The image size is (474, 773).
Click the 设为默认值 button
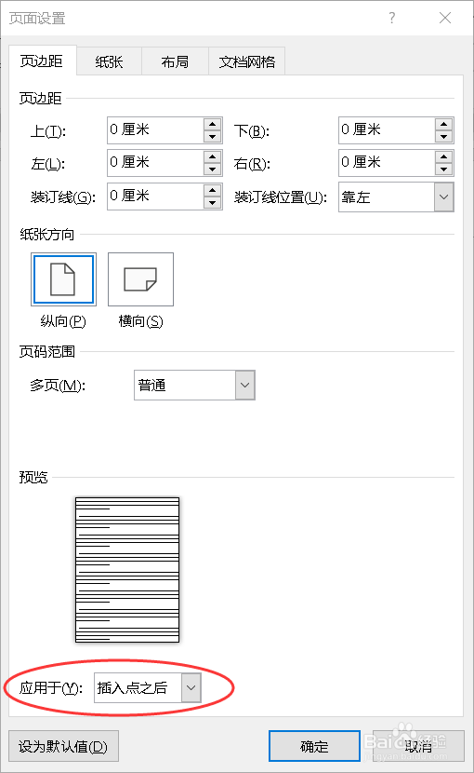[63, 746]
